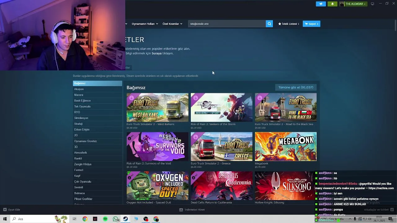Expand the Oynamanın Yolları menu

pyautogui.click(x=145, y=24)
